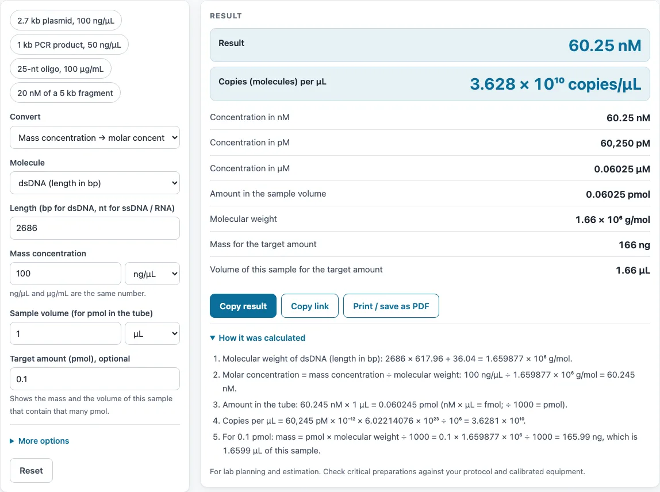
Task: Click the 60,250 pM concentration value
Action: coord(625,144)
